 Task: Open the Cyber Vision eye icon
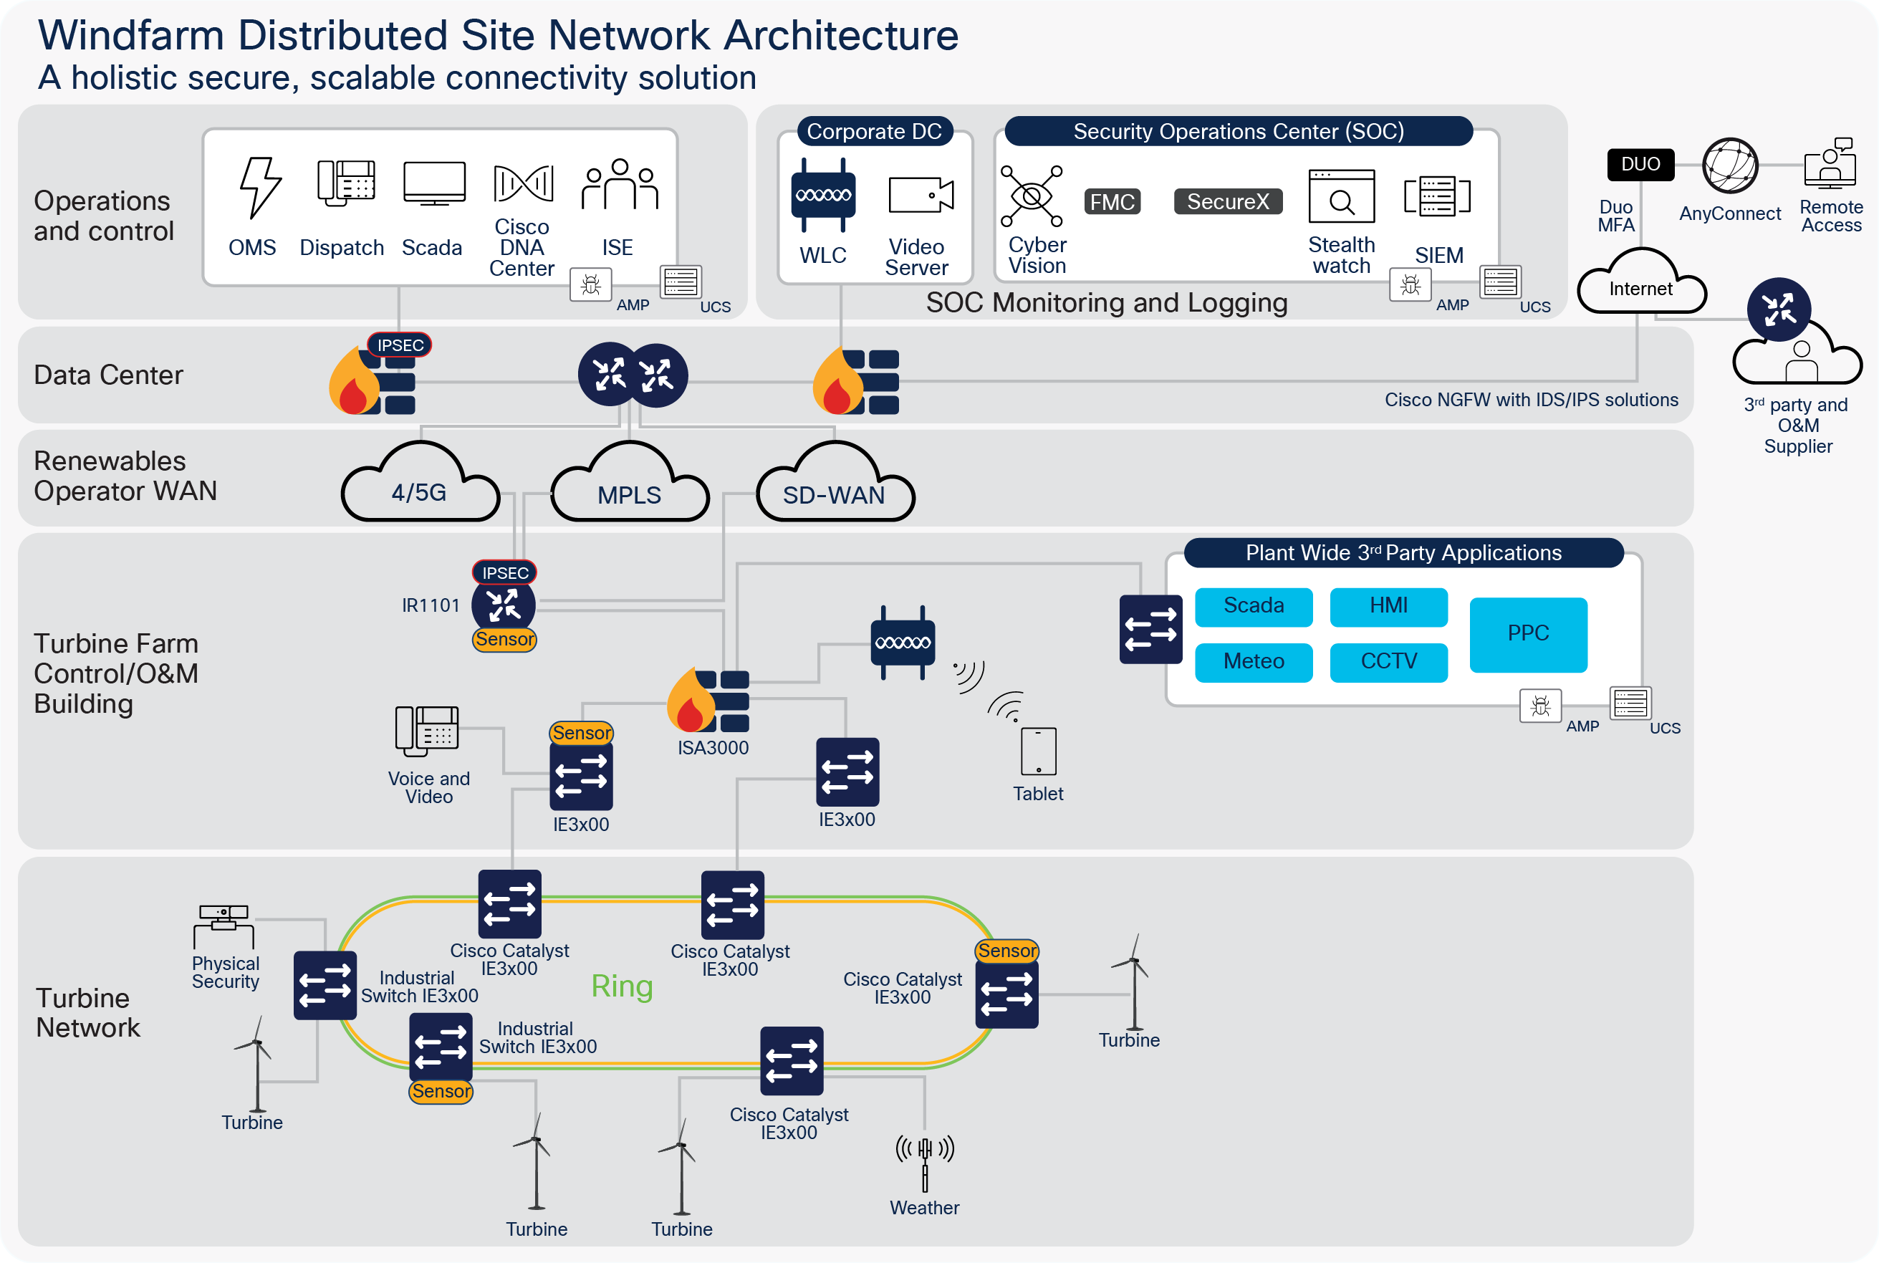pos(1031,196)
